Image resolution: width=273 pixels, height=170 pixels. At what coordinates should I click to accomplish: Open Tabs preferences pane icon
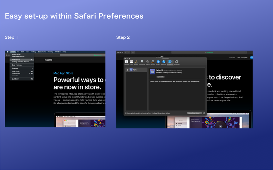tap(131, 62)
